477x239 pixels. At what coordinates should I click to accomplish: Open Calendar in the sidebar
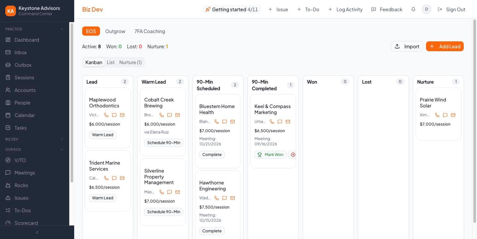[x=34, y=115]
